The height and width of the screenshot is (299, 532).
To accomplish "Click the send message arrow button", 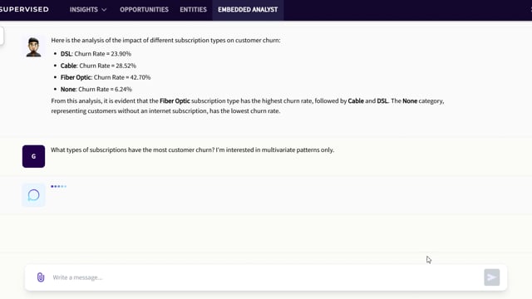I will click(491, 277).
